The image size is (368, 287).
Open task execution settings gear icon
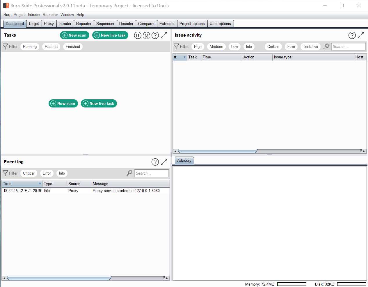147,35
